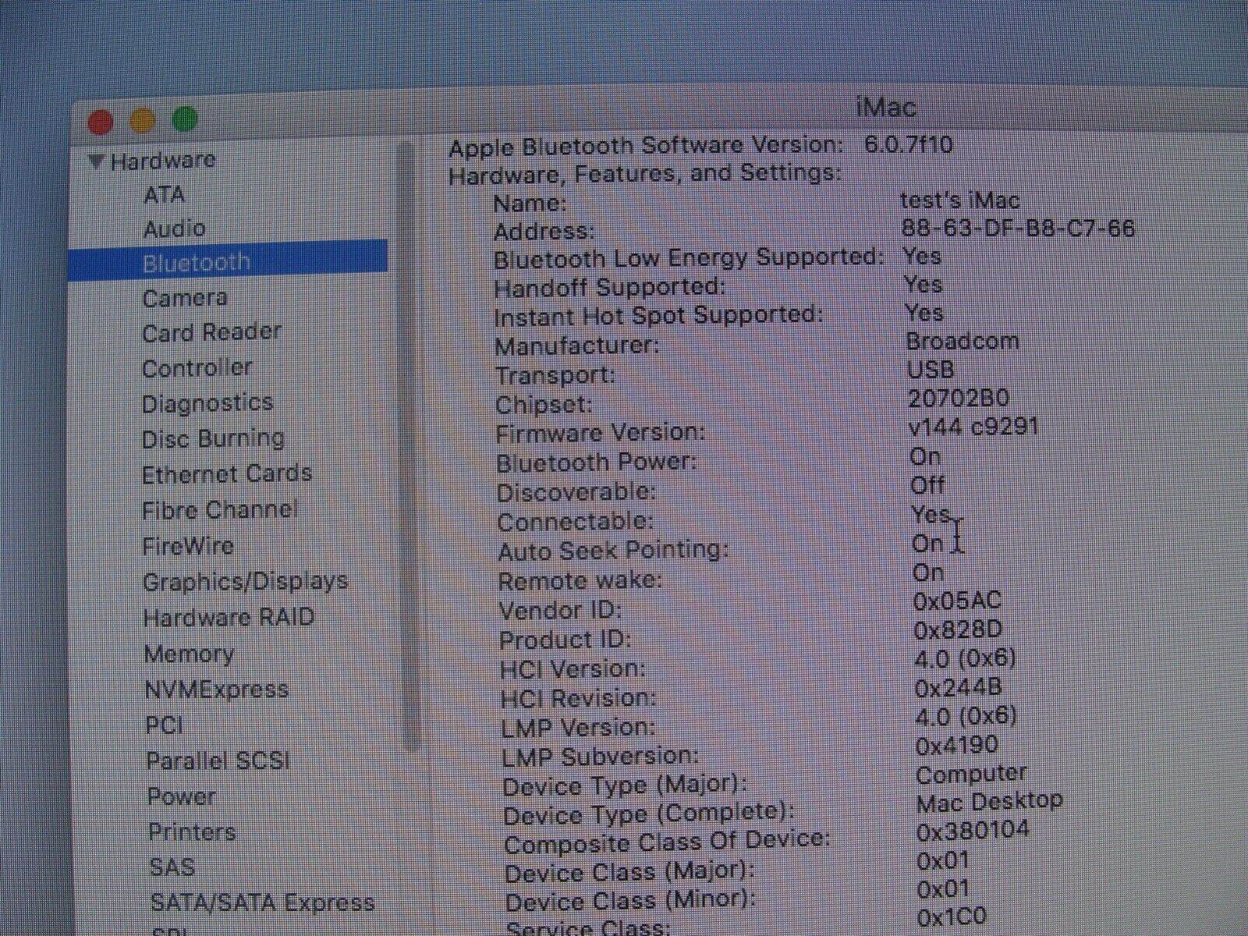Open the Audio hardware section
The image size is (1248, 936).
pyautogui.click(x=174, y=229)
